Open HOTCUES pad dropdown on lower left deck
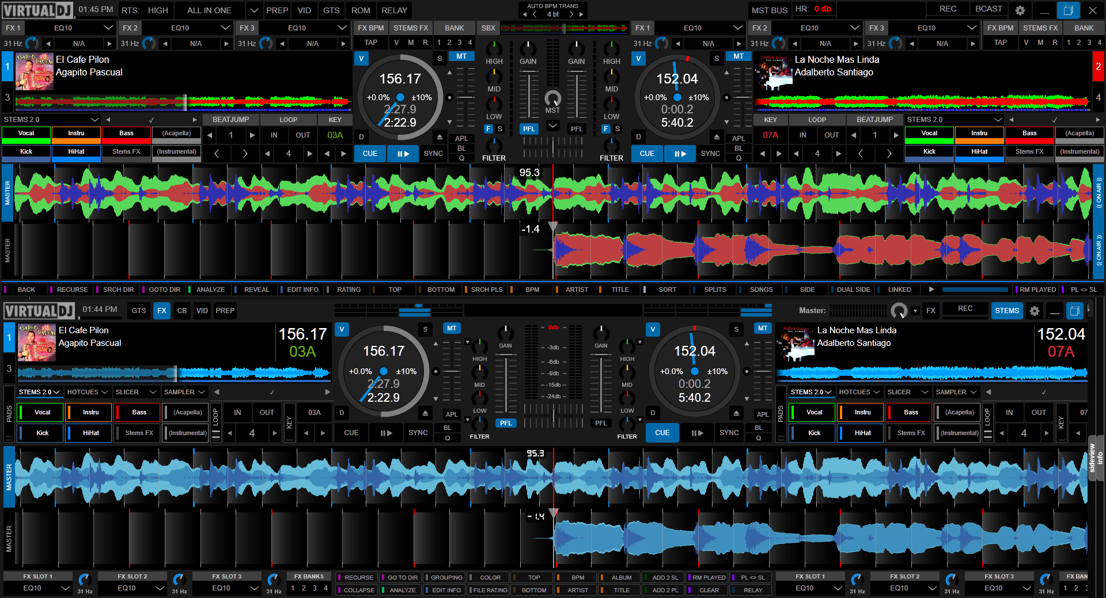 [88, 392]
